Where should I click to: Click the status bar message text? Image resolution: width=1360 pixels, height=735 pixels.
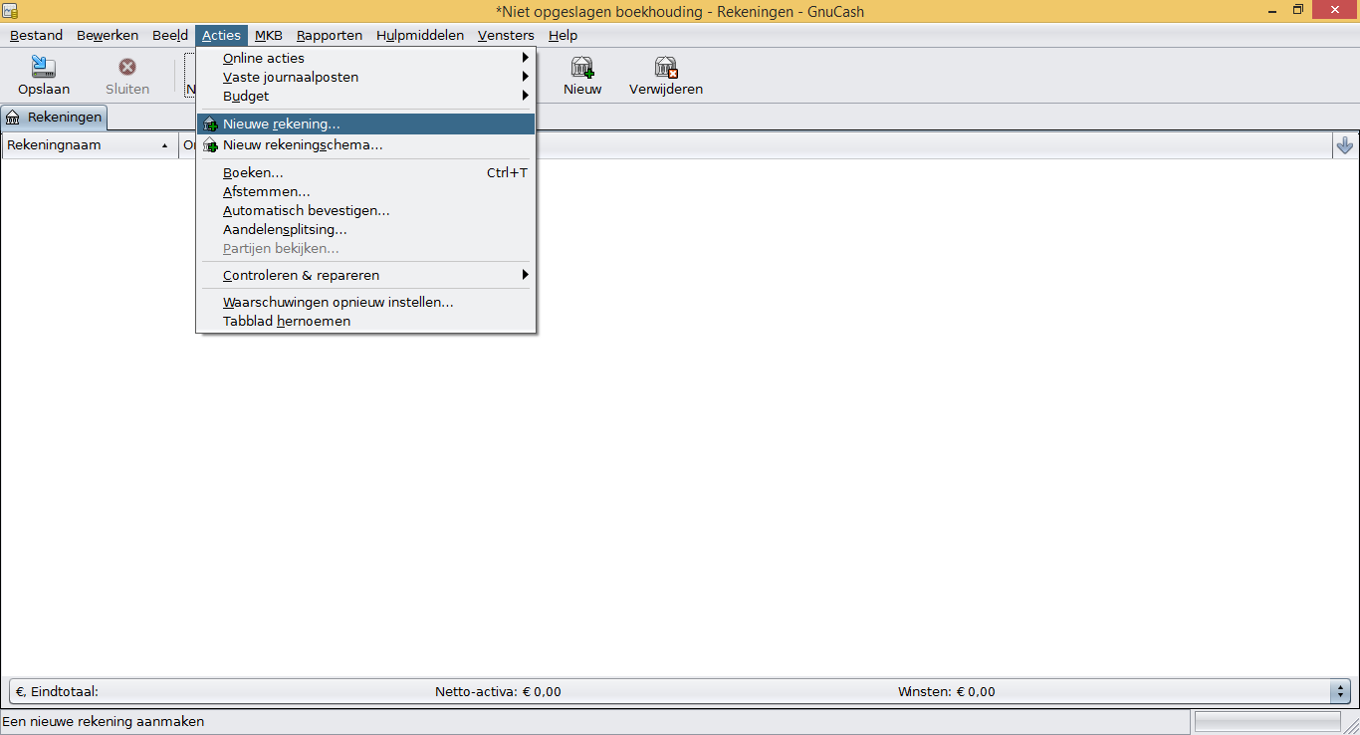coord(104,722)
